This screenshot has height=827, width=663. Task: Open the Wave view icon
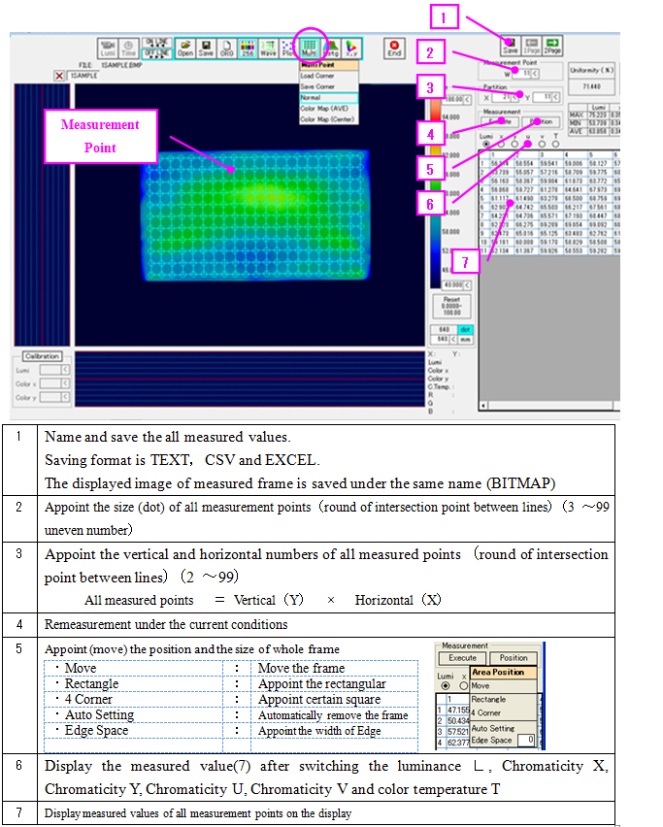[268, 48]
